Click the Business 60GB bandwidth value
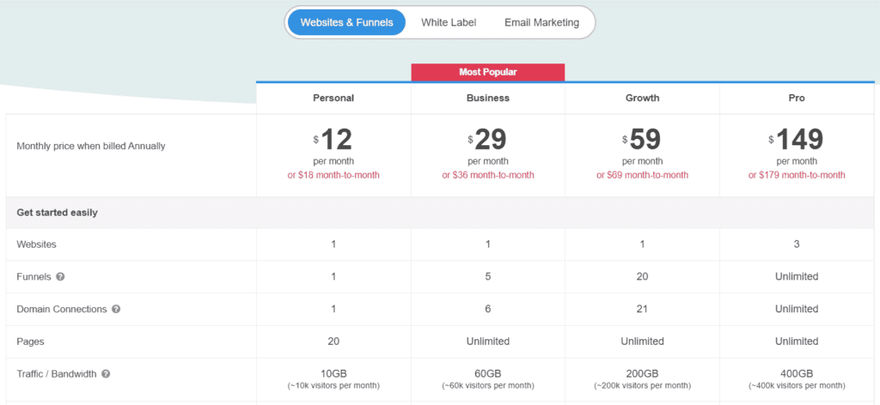The width and height of the screenshot is (880, 405). point(488,374)
